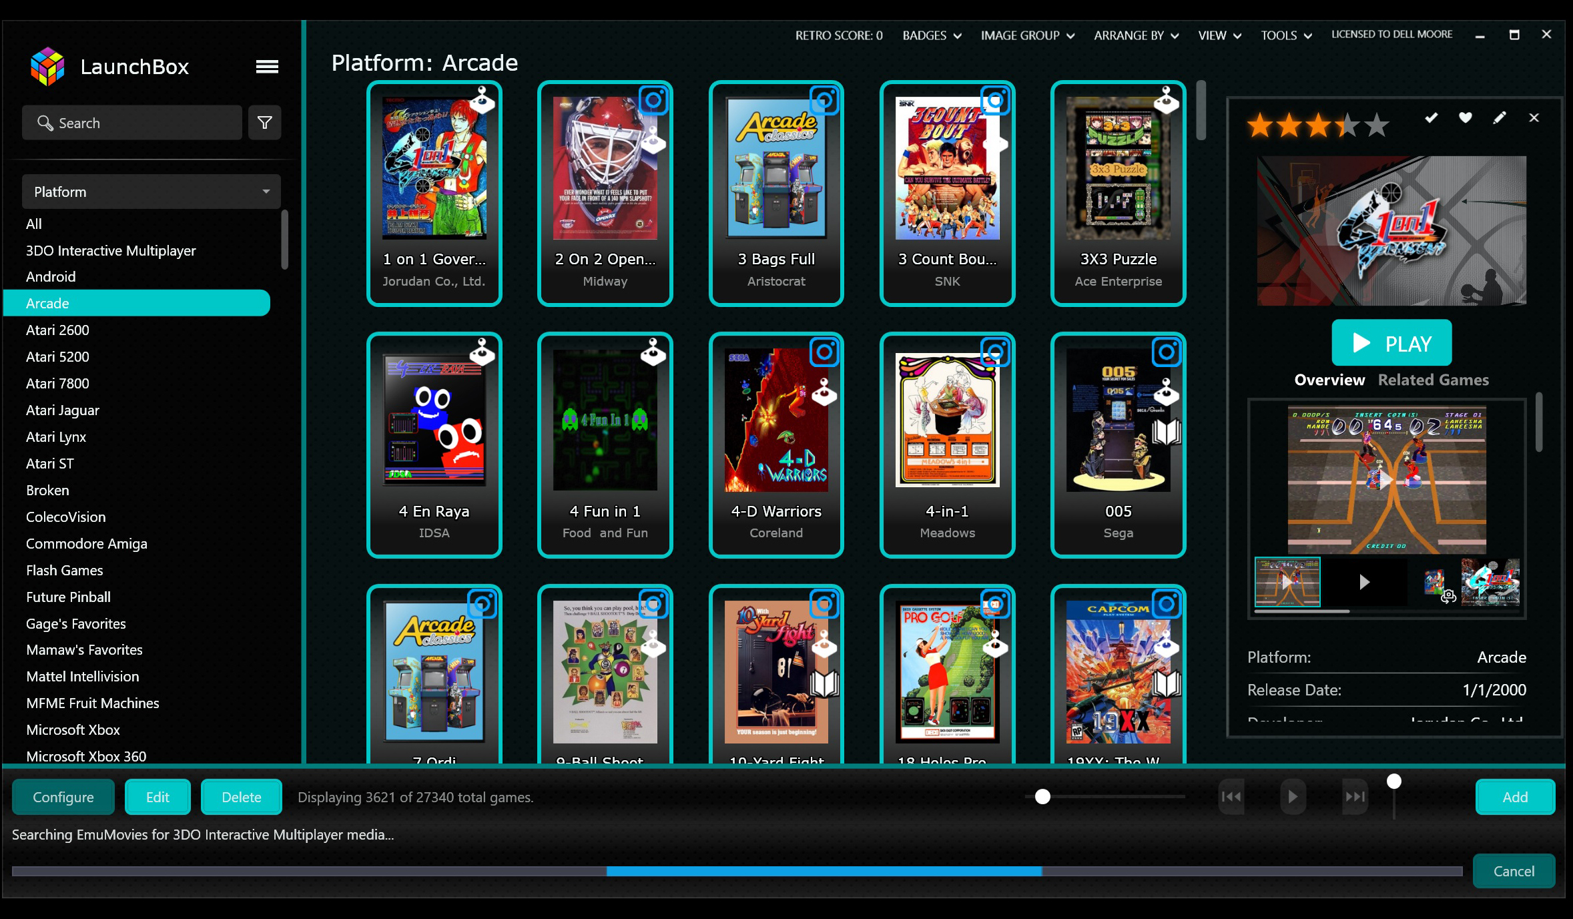Viewport: 1573px width, 919px height.
Task: Open the VIEW menu
Action: coord(1219,35)
